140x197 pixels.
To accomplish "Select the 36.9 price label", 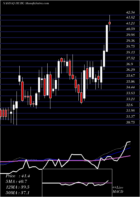I will [x=129, y=64].
